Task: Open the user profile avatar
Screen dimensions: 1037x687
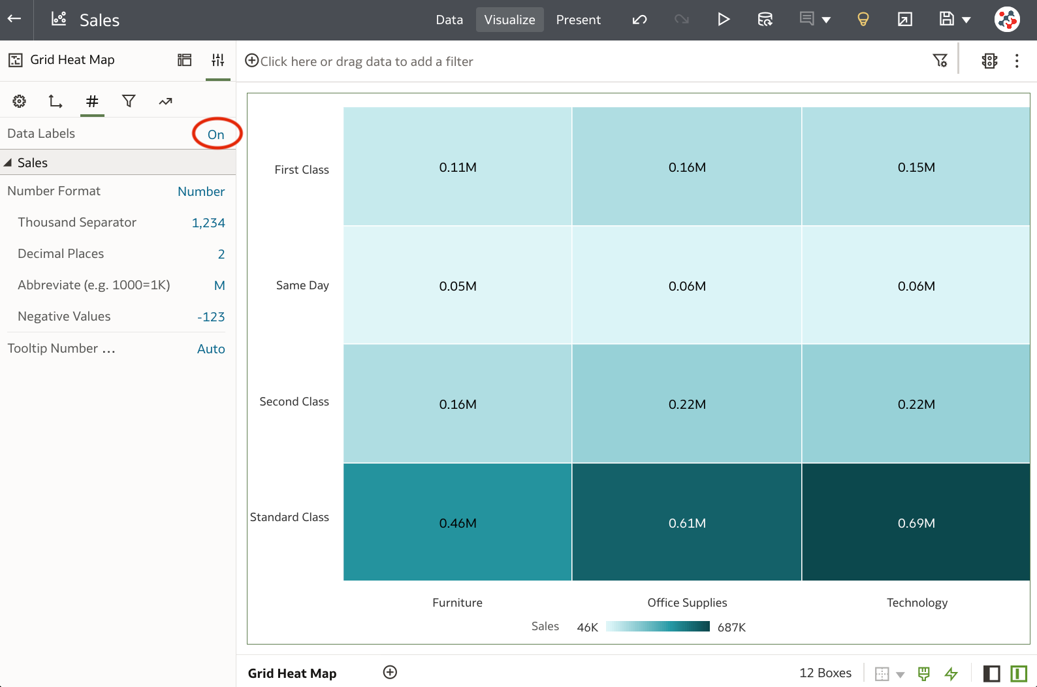Action: [1008, 20]
